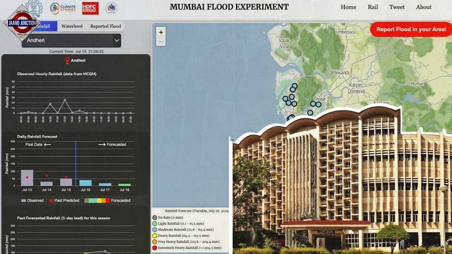Open the Tweet nav link
Screen dimensions: 452x254
click(x=397, y=7)
